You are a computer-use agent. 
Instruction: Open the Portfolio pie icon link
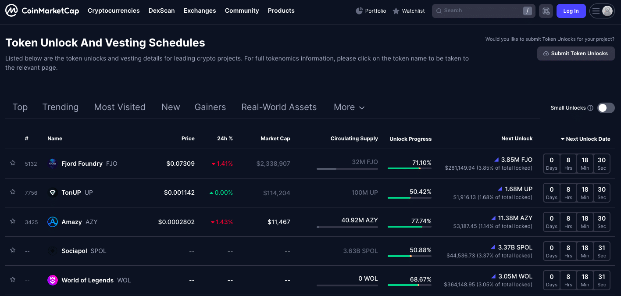pyautogui.click(x=371, y=11)
